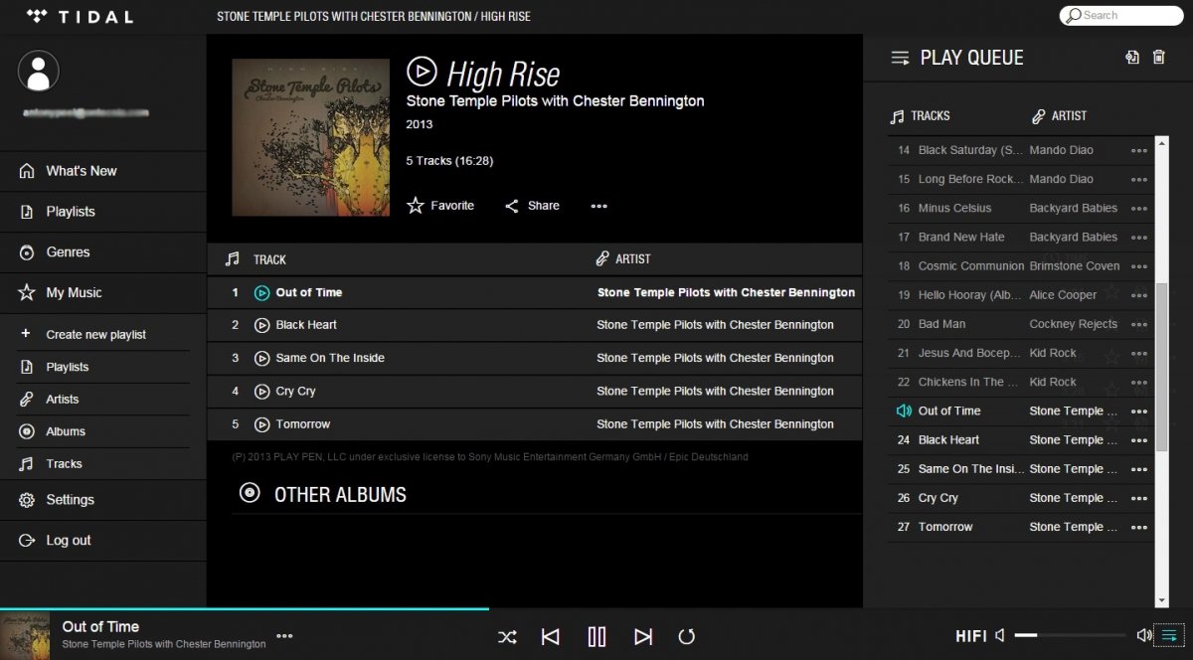Skip to previous track

tap(551, 636)
